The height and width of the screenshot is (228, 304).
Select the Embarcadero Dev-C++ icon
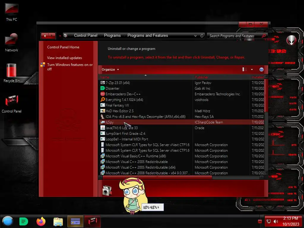102,94
